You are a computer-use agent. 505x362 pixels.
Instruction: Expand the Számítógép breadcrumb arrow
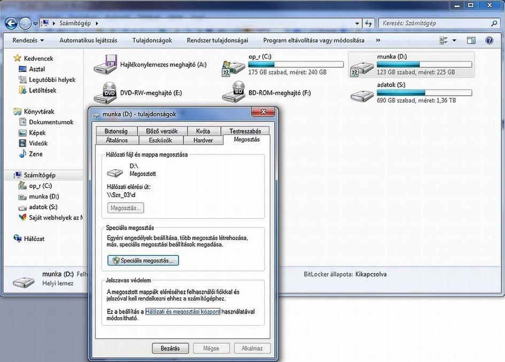pyautogui.click(x=97, y=23)
